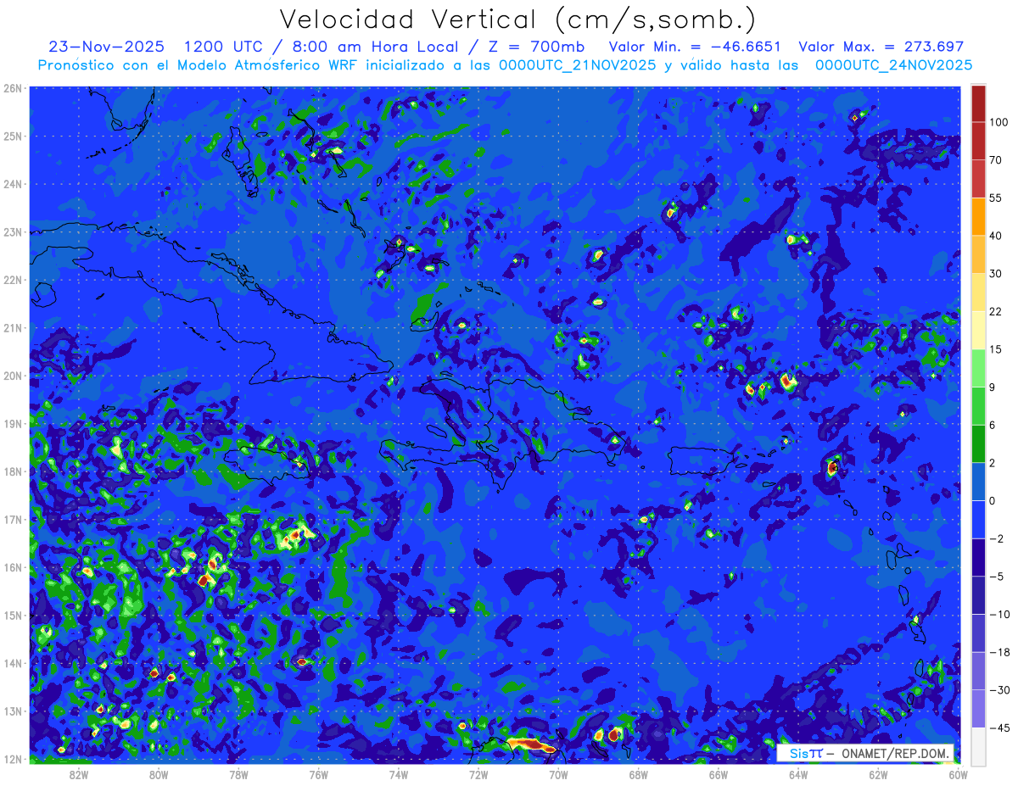Viewport: 1018px width, 786px height.
Task: Click the 14N latitude label
Action: pyautogui.click(x=12, y=663)
